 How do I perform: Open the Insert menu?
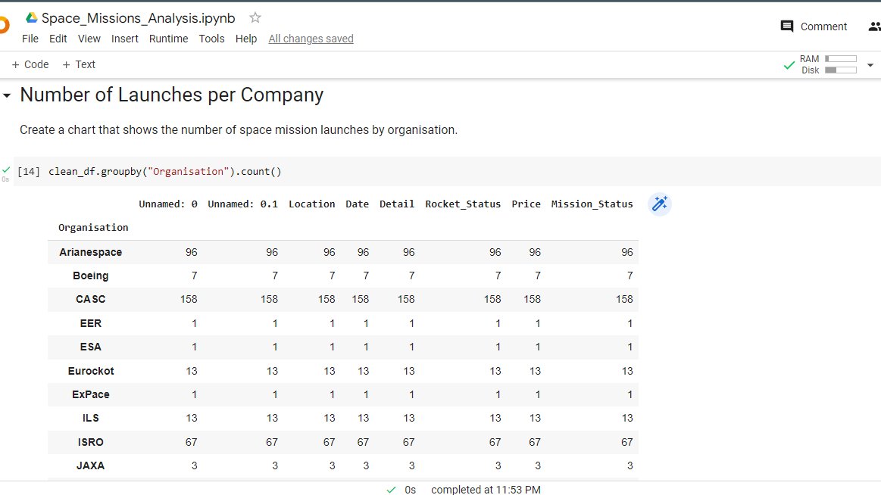click(125, 39)
